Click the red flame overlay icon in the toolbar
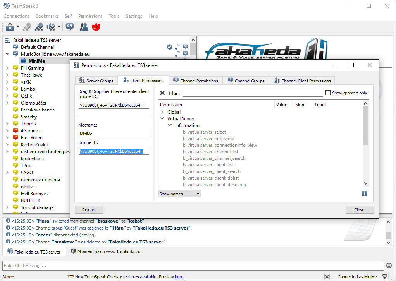Screen dimensions: 396x281 pyautogui.click(x=96, y=26)
